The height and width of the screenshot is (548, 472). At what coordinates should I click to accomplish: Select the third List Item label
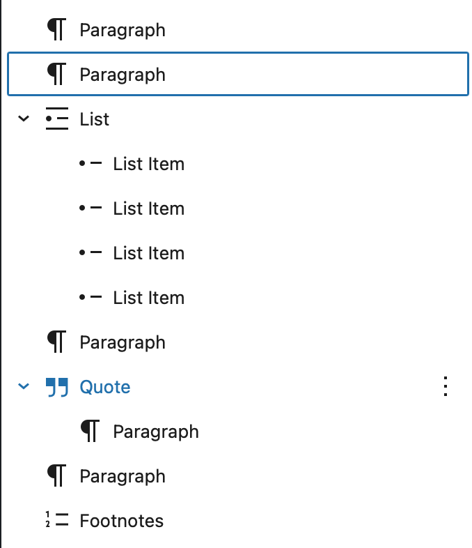tap(149, 253)
